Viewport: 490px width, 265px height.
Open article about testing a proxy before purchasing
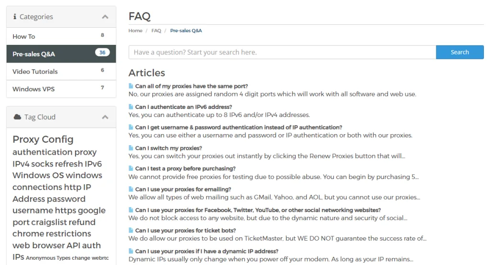tap(185, 169)
